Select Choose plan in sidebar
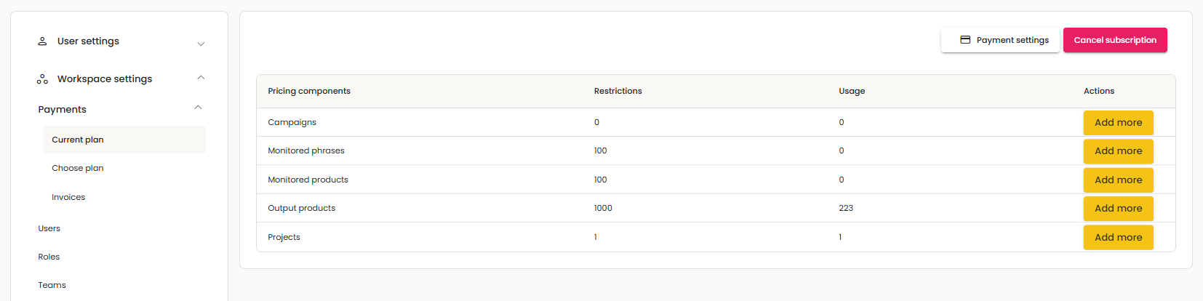1203x301 pixels. (78, 168)
